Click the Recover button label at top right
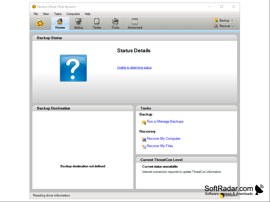Viewport: 270px width, 202px height. click(225, 26)
